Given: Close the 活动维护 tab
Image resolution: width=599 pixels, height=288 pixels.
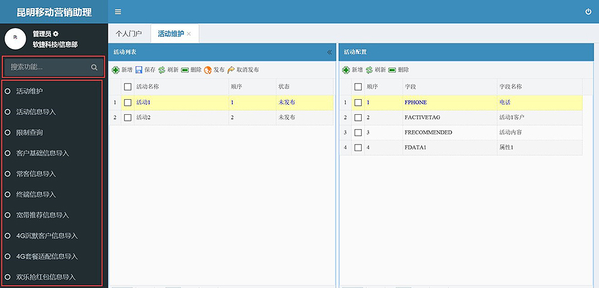Looking at the screenshot, I should coord(189,34).
